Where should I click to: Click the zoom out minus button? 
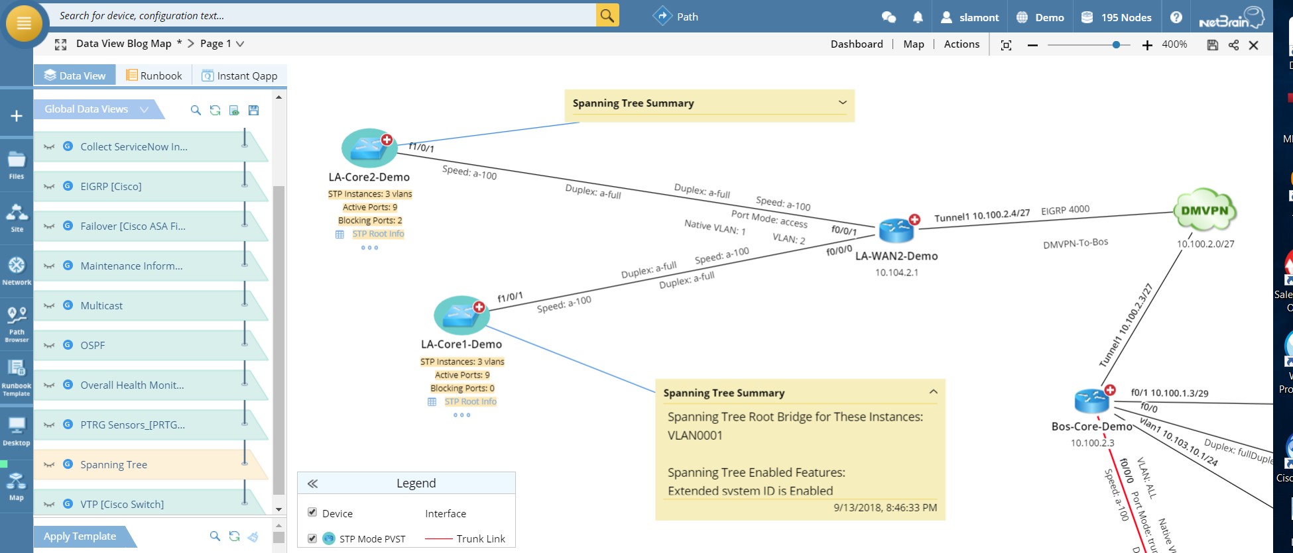click(1032, 45)
